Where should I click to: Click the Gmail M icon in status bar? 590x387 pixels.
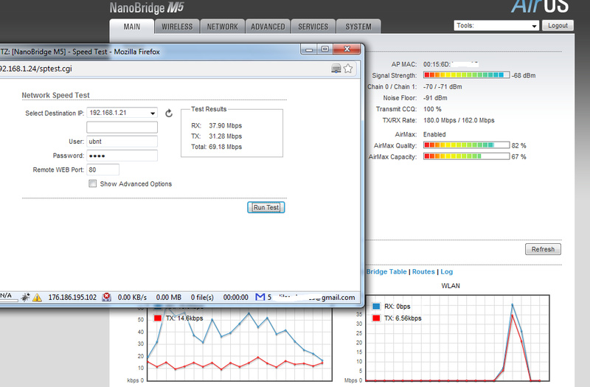(260, 297)
